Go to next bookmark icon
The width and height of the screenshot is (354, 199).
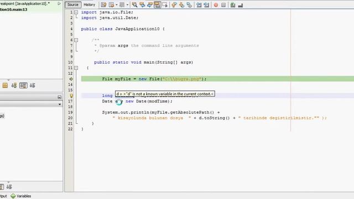(x=182, y=5)
